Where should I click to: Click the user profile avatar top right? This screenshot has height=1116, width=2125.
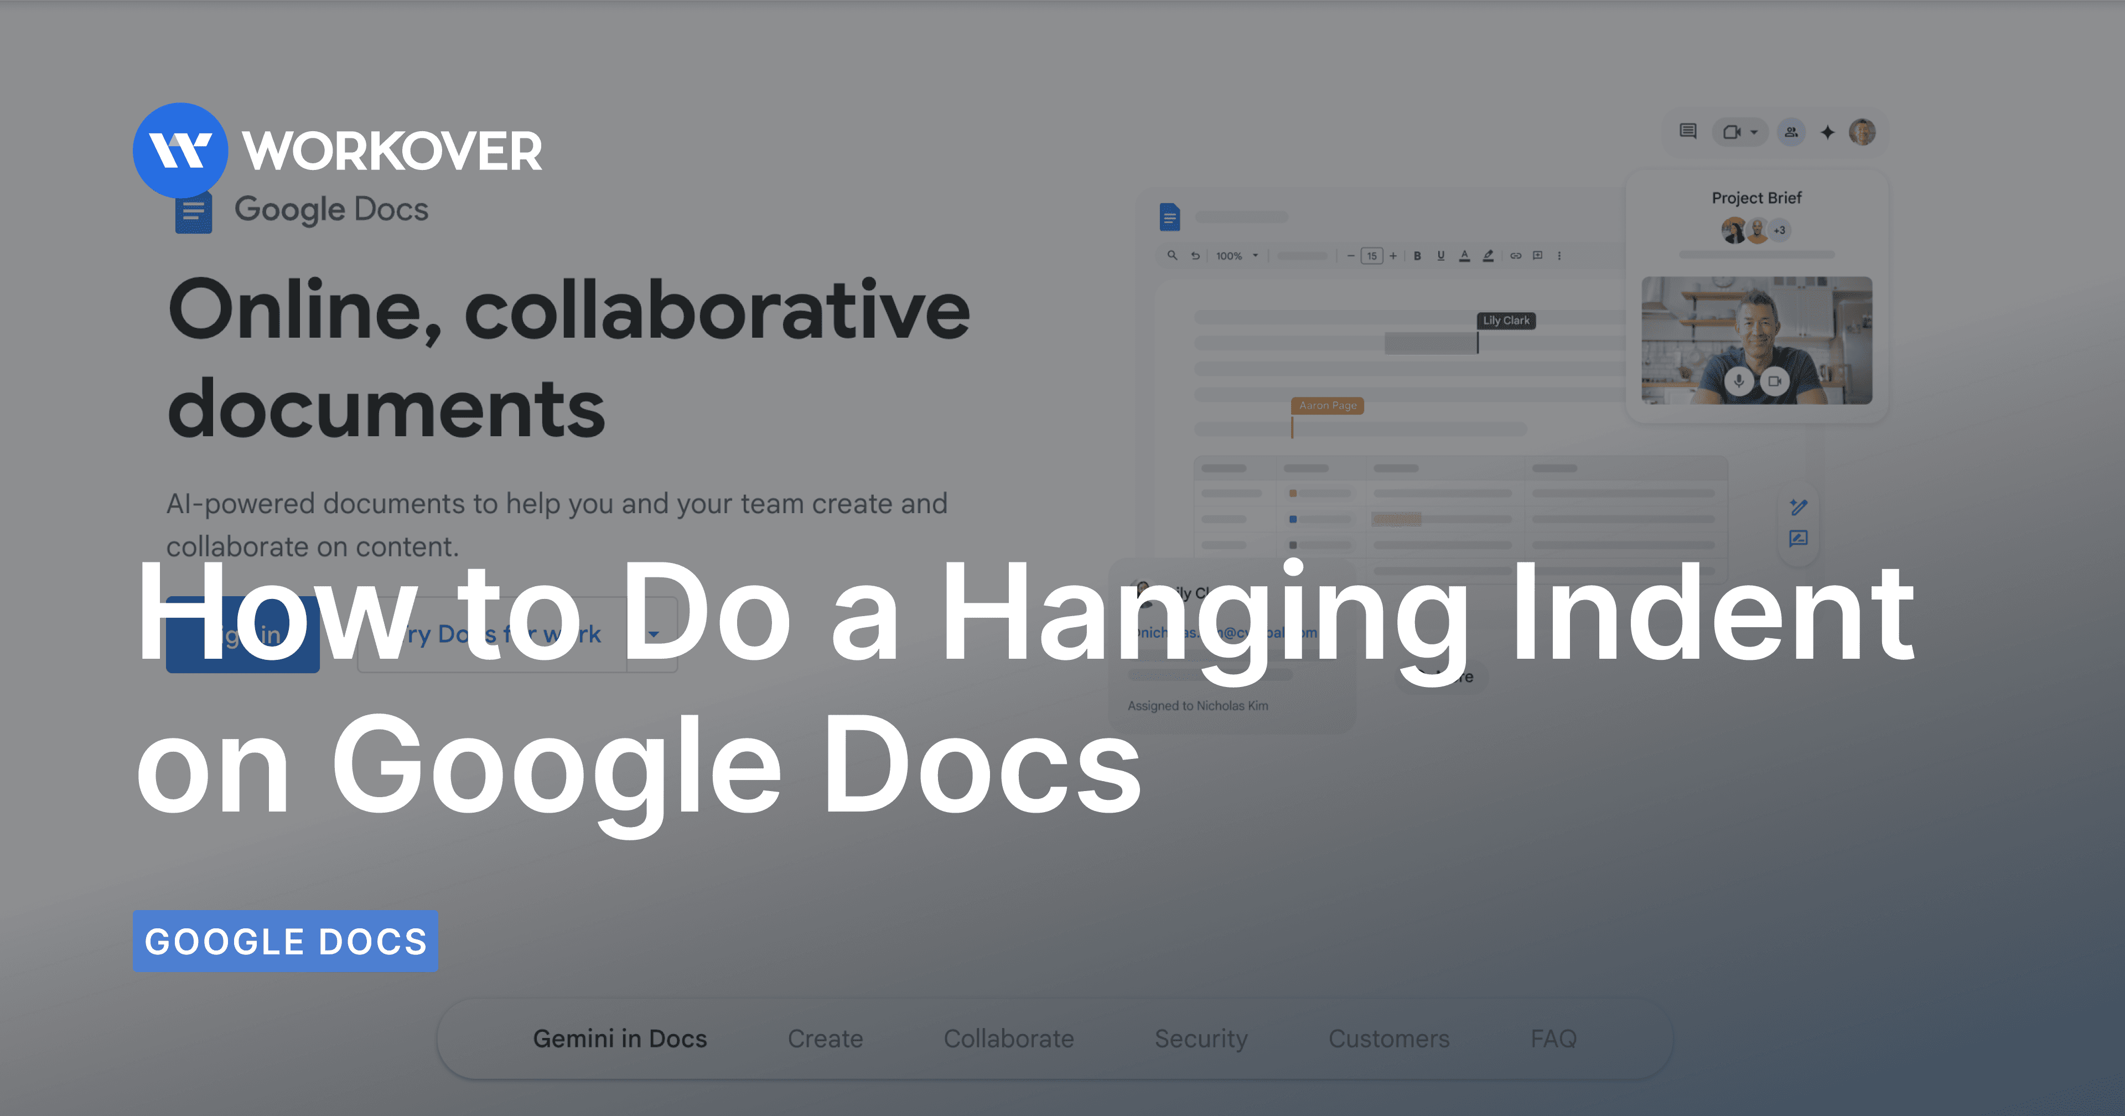pos(1863,132)
